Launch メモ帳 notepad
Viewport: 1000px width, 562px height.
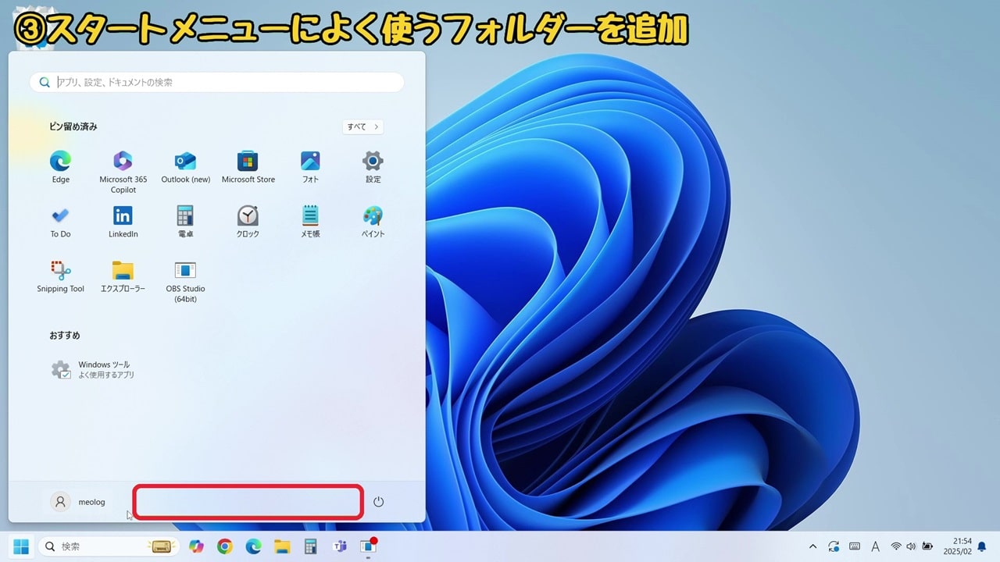pyautogui.click(x=310, y=222)
